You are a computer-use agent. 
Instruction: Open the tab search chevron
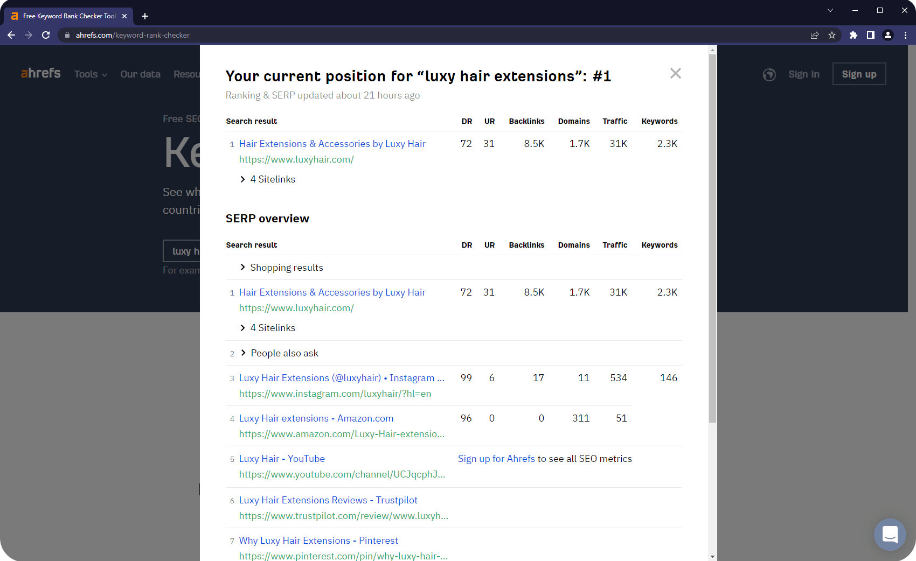click(x=830, y=10)
